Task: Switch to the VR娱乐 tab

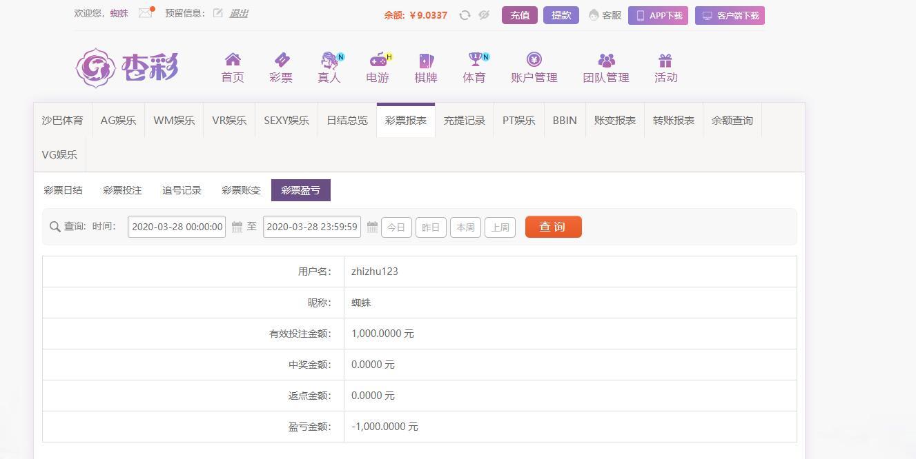Action: click(229, 120)
